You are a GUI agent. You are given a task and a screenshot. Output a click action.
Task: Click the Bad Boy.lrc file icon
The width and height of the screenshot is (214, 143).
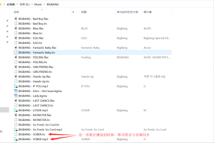(x=16, y=24)
